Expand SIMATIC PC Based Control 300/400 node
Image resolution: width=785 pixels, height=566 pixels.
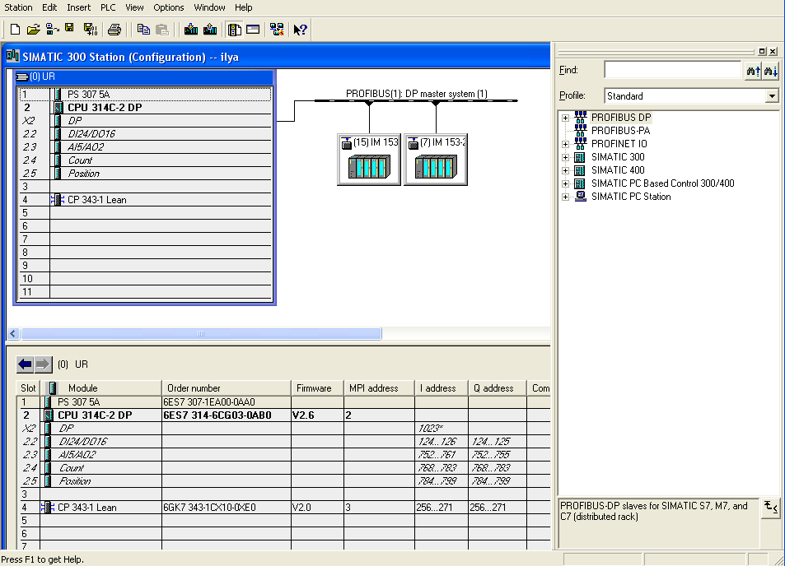[x=565, y=184]
